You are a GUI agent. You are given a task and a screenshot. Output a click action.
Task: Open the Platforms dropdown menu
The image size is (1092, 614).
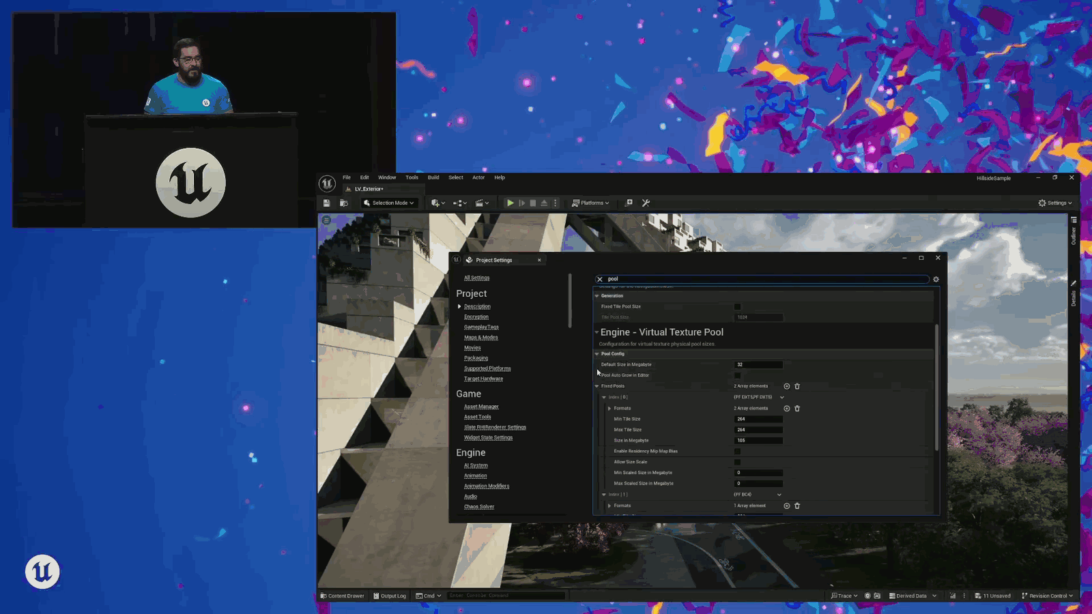point(590,203)
